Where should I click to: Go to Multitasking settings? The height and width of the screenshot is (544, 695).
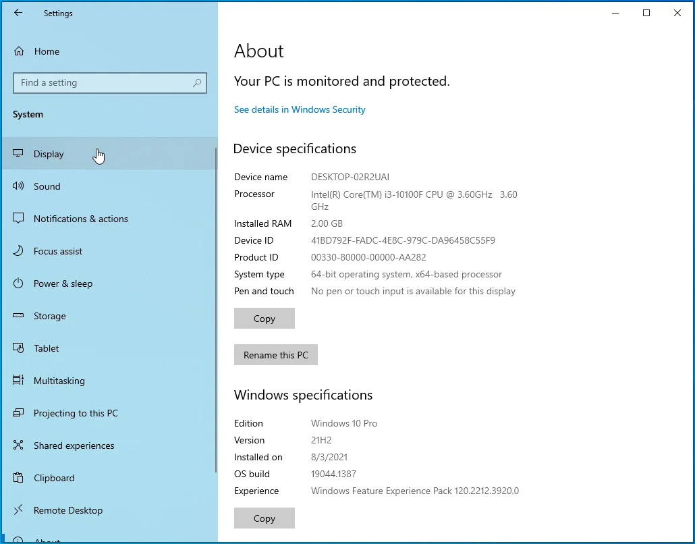click(109, 381)
